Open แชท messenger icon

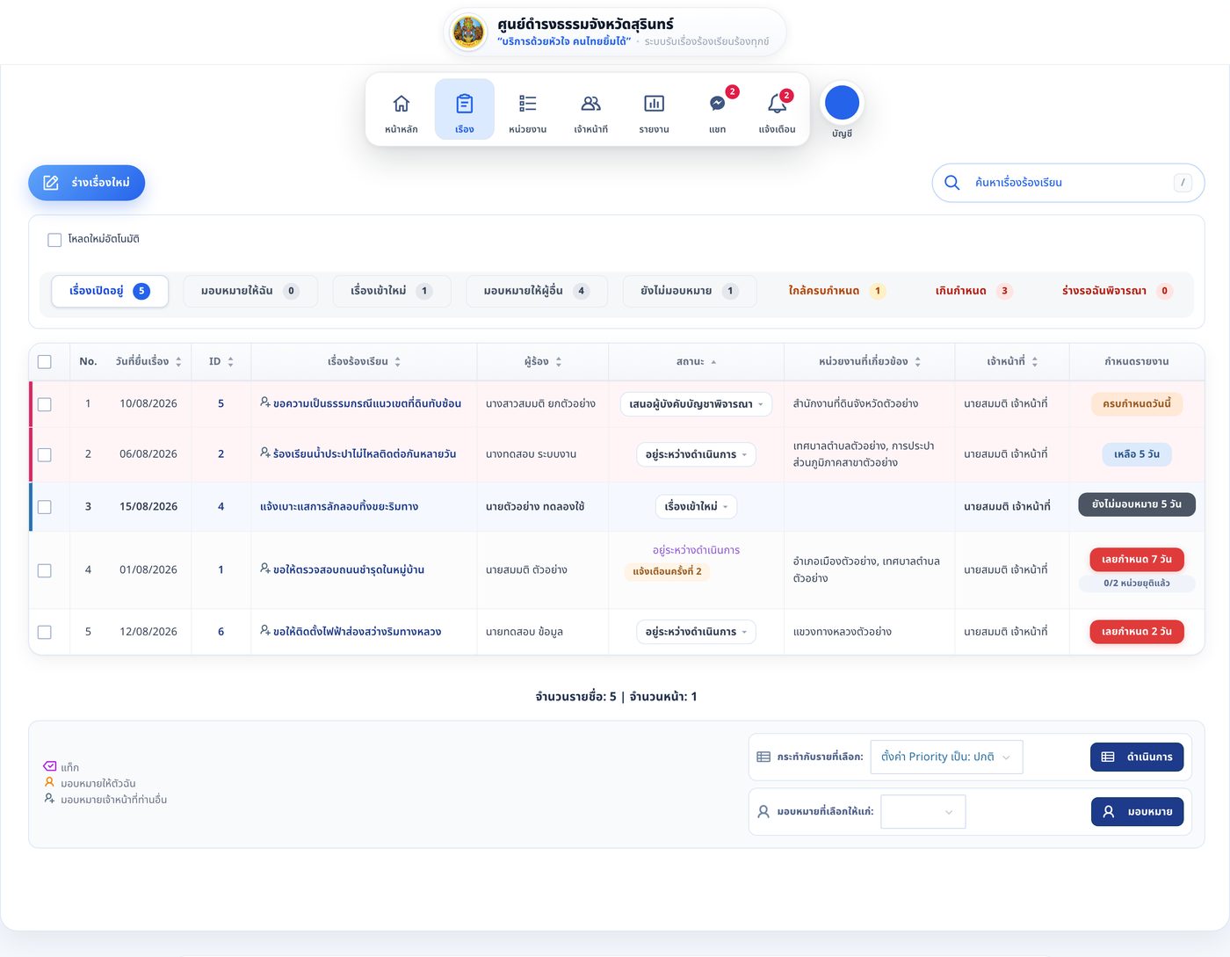[717, 104]
